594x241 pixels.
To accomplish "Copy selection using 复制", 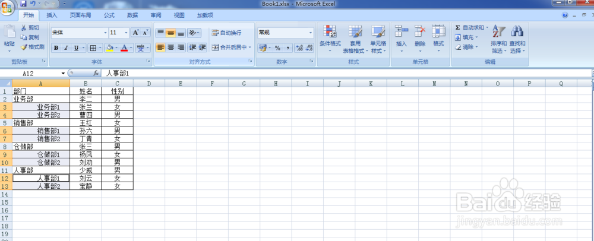I will [x=30, y=37].
